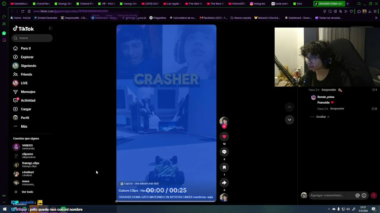Reply to Román_prime's comment
This screenshot has height=213, width=380.
coord(337,109)
